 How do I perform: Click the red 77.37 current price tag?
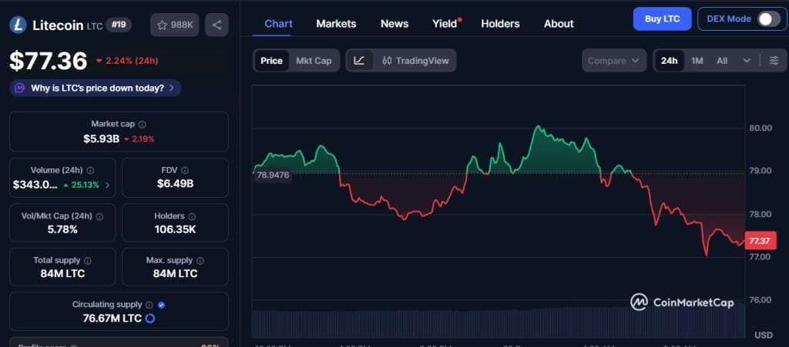pos(759,241)
